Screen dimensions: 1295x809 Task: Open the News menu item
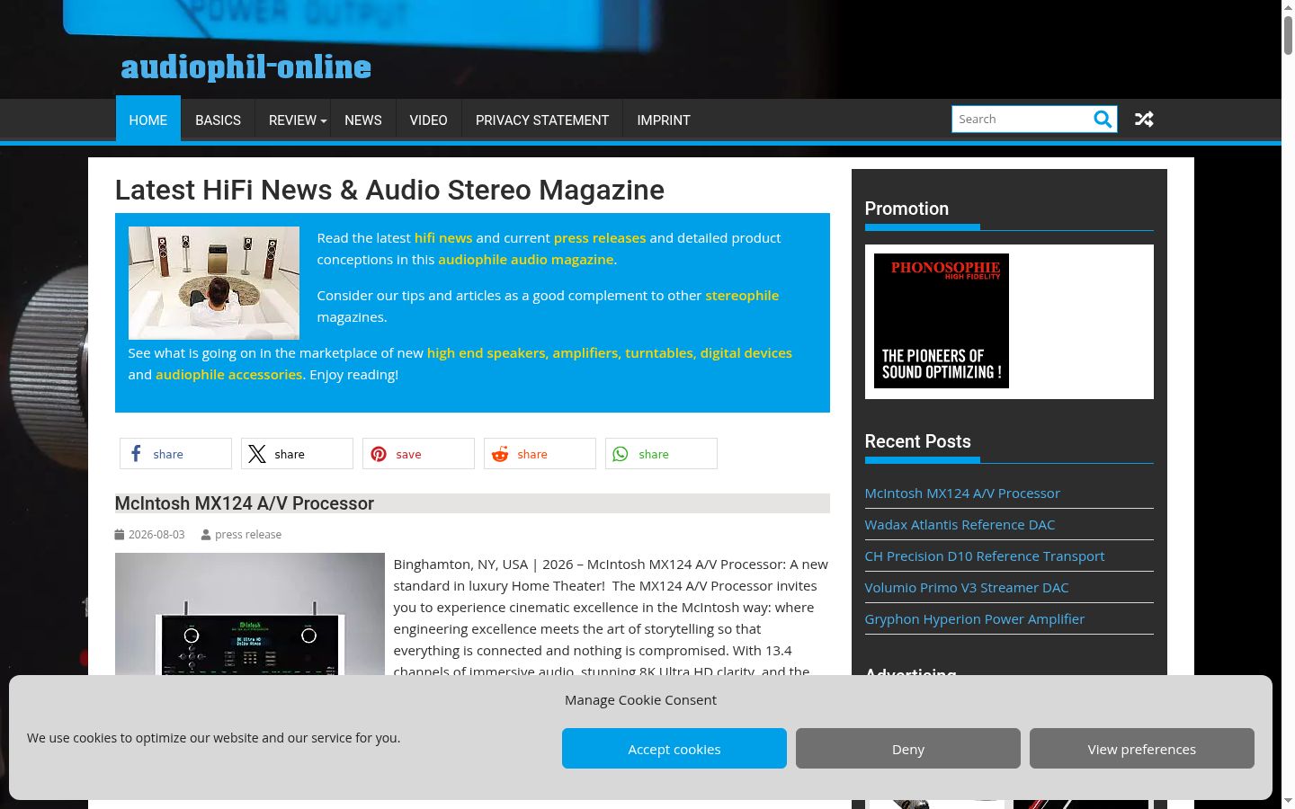click(x=363, y=120)
